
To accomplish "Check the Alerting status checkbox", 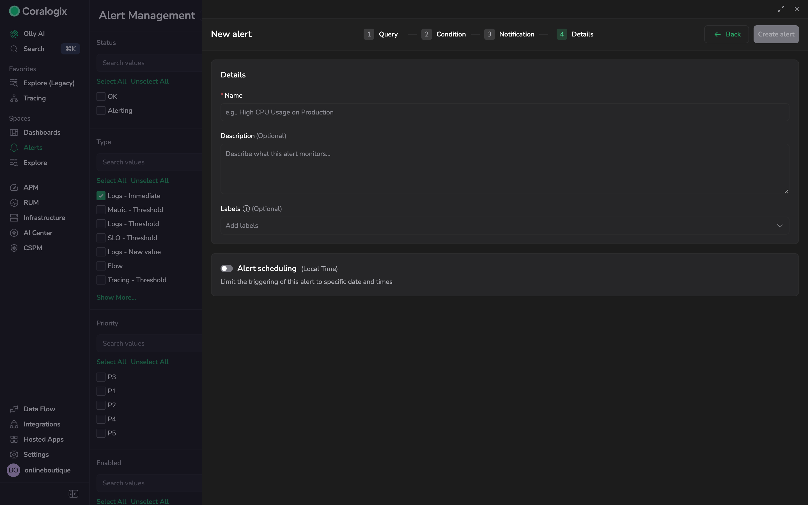I will (101, 111).
